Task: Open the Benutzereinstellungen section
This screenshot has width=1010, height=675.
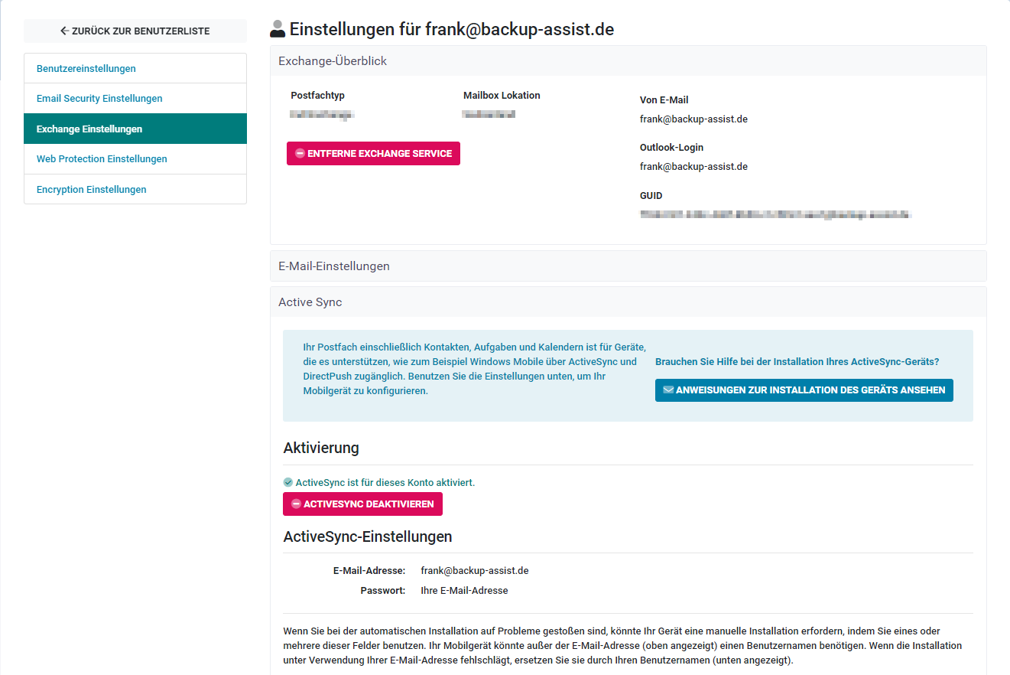Action: (x=86, y=69)
